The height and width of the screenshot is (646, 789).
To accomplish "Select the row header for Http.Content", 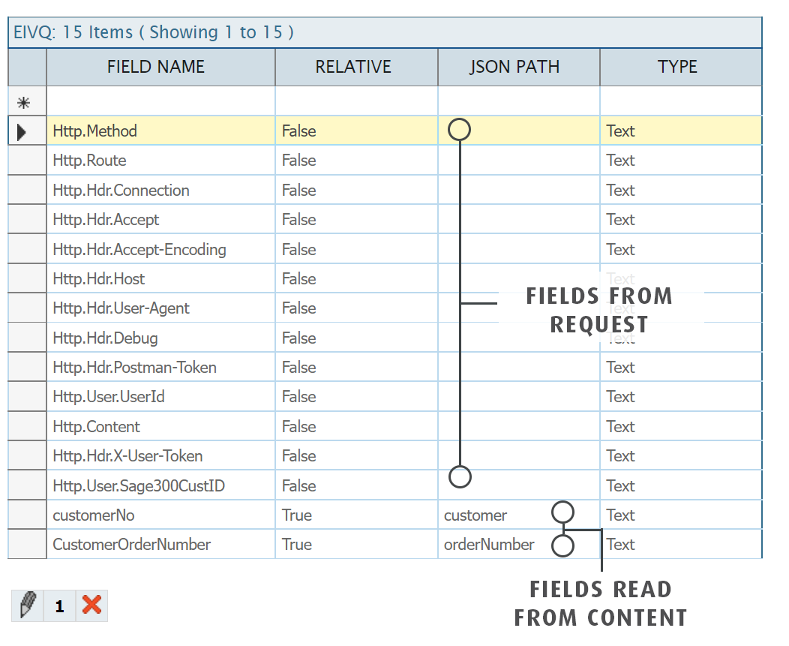I will 27,427.
